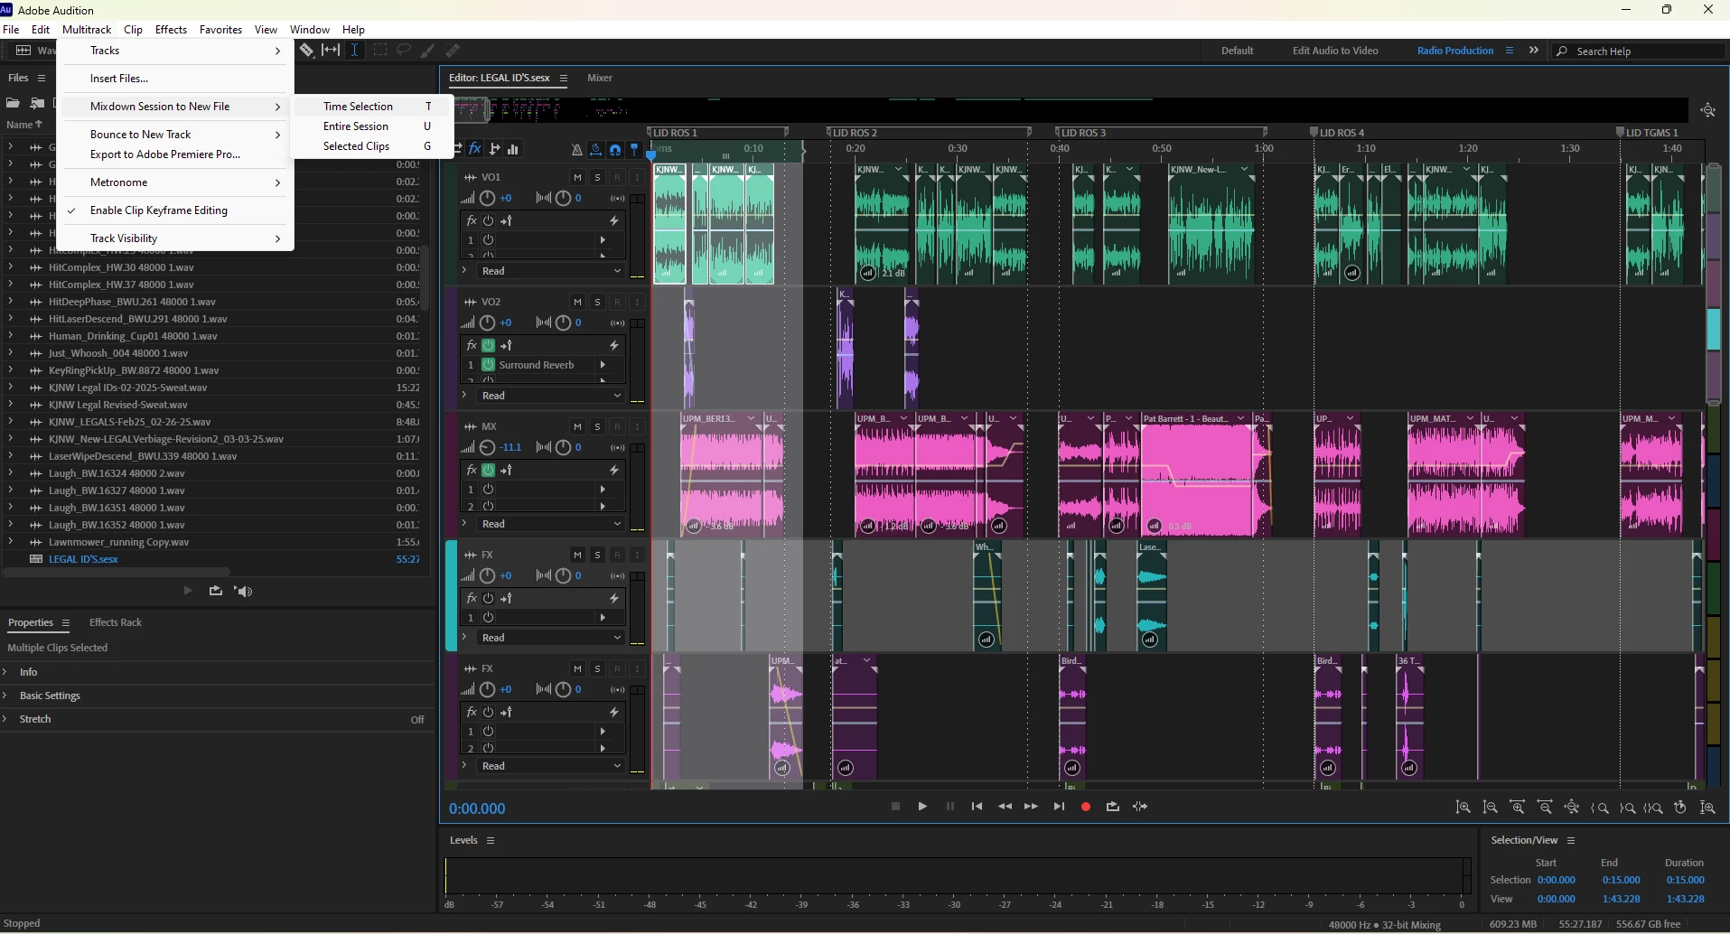This screenshot has width=1730, height=934.
Task: Select the Edit Audio to Video workspace
Action: [1335, 51]
